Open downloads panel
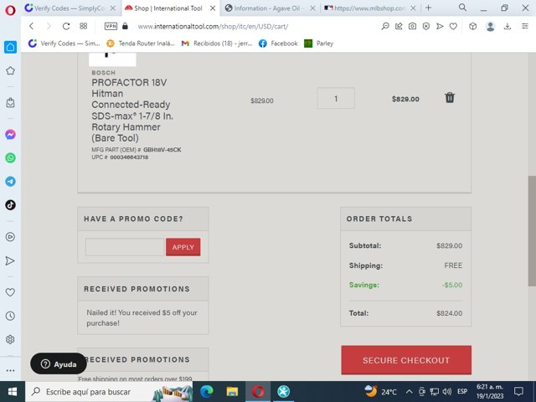Viewport: 536px width, 402px height. coord(508,26)
